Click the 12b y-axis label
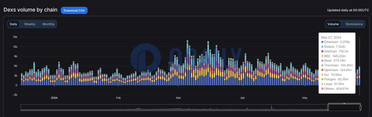The width and height of the screenshot is (372, 117). 15,47
